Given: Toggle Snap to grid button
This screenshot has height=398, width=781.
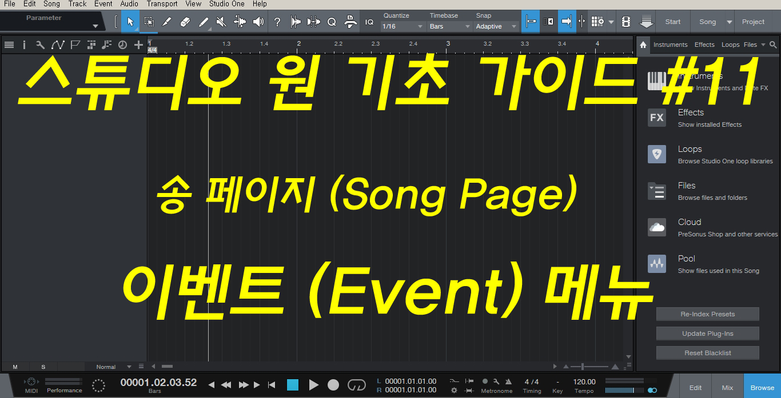Looking at the screenshot, I should pos(531,22).
